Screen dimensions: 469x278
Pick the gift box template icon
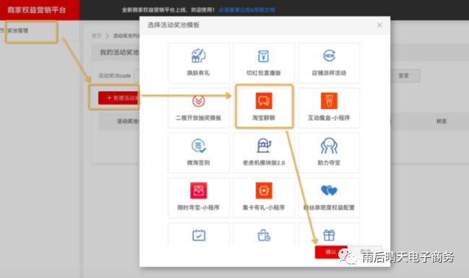coord(329,235)
